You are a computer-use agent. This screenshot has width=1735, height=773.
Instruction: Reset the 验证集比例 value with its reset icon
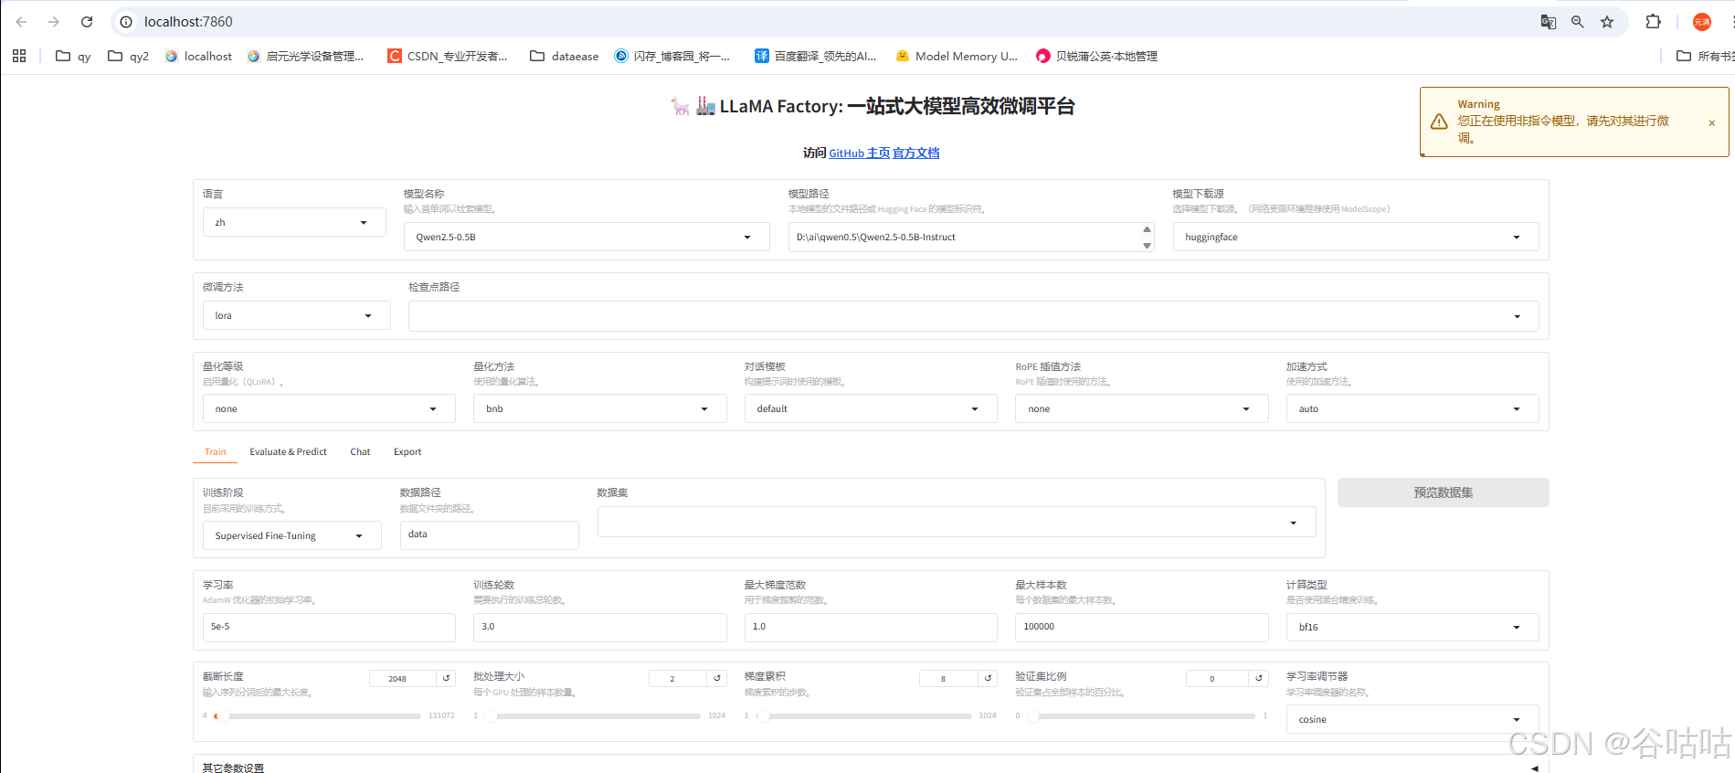click(x=1259, y=678)
